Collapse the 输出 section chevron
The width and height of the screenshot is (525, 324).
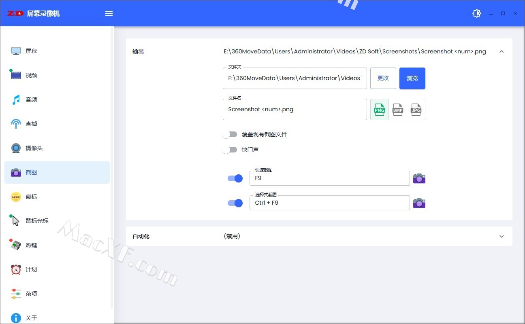502,52
